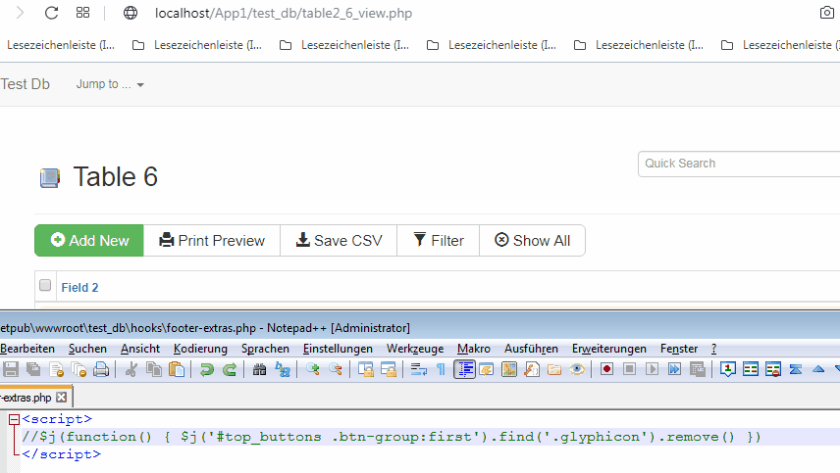This screenshot has height=473, width=840.
Task: Focus the Quick Search field
Action: 739,164
